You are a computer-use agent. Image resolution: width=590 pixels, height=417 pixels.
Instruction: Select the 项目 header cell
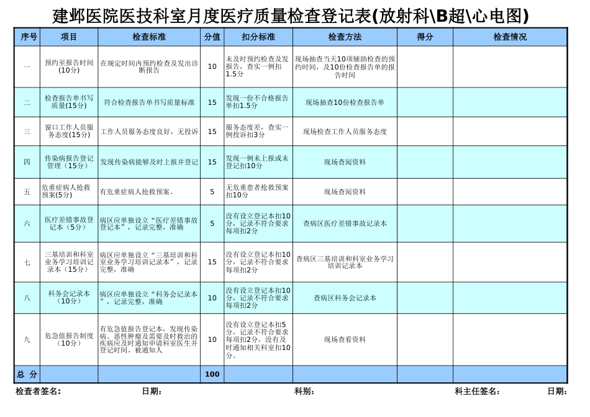(x=69, y=37)
